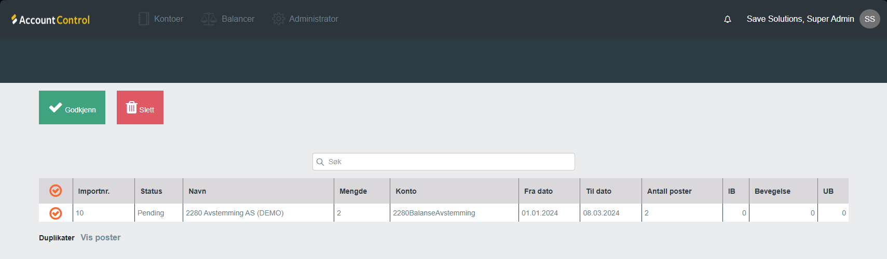Sort by the Importnr. column header
Viewport: 887px width, 259px height.
pos(94,191)
